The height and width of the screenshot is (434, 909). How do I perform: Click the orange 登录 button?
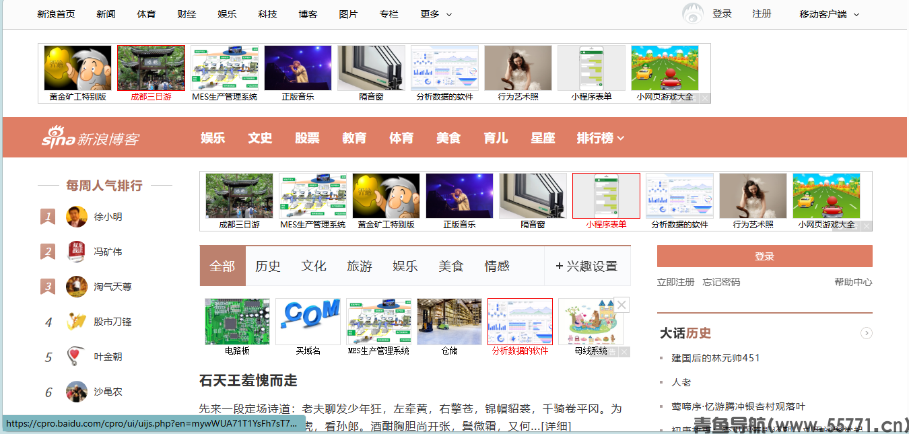(x=765, y=256)
